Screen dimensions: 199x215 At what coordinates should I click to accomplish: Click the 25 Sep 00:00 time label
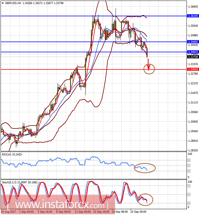[x=138, y=212]
